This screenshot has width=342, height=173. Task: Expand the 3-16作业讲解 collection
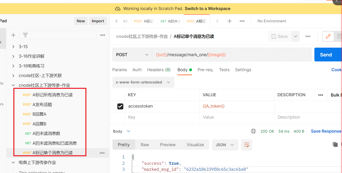(14, 56)
